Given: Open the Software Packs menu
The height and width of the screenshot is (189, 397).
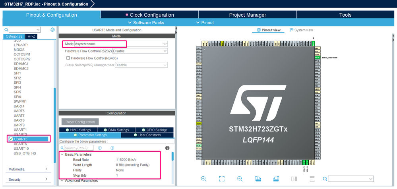Looking at the screenshot, I should tap(146, 23).
